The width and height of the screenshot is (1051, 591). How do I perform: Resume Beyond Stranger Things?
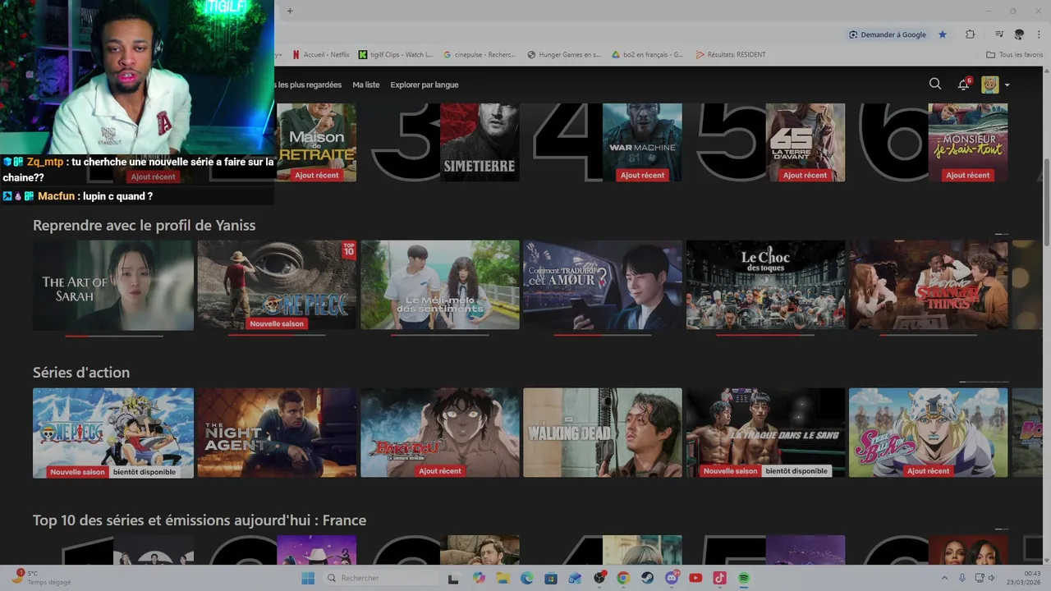point(929,285)
